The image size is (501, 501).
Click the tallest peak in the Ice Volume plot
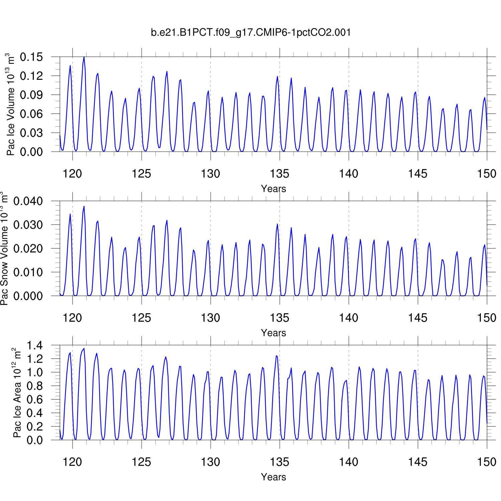tap(84, 57)
